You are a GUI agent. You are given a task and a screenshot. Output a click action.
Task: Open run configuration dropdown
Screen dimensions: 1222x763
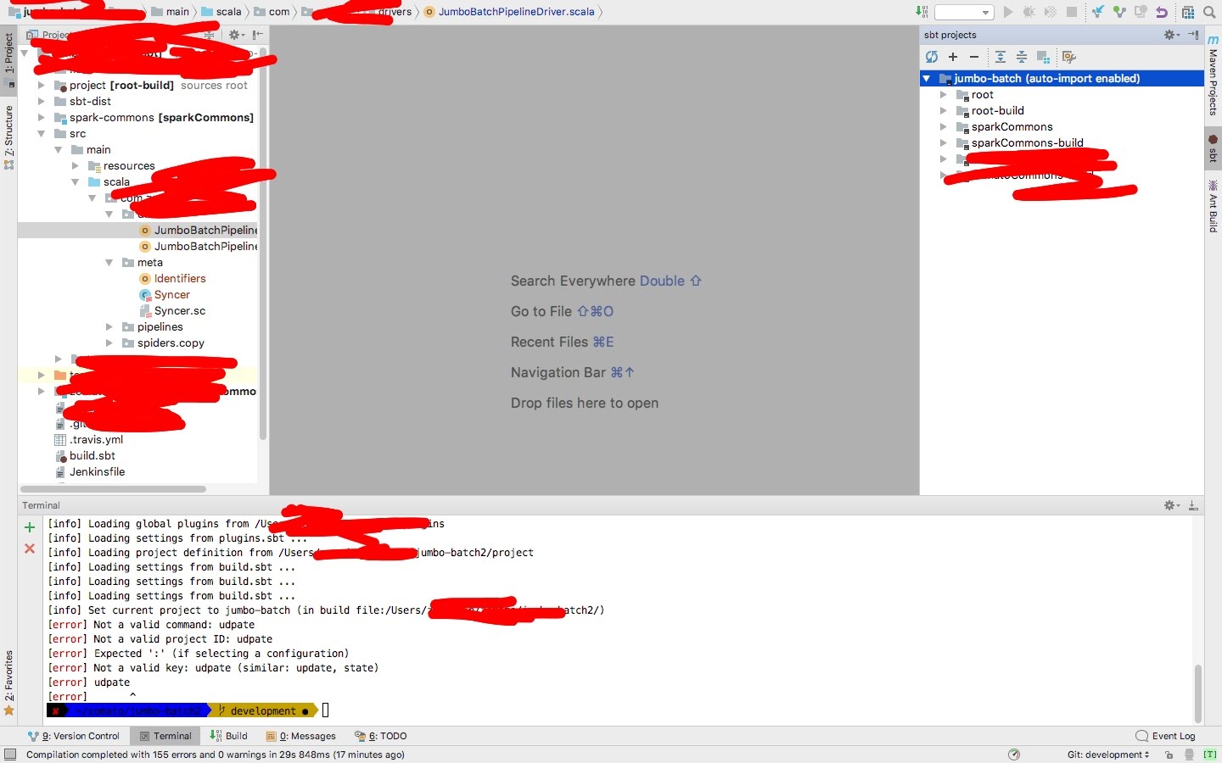click(x=964, y=12)
